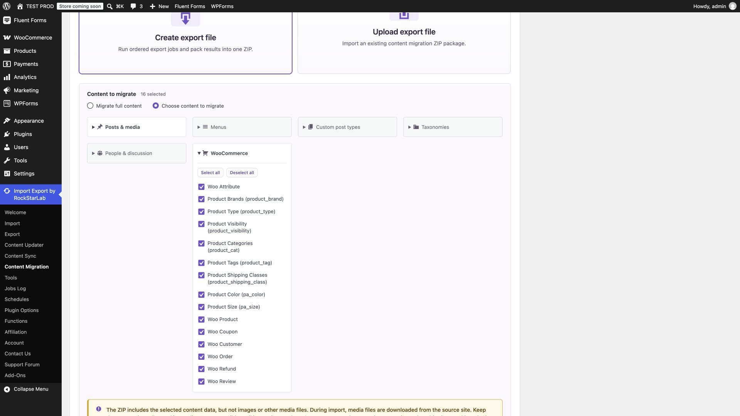
Task: Click the Fluent Forms sidebar icon
Action: 7,20
